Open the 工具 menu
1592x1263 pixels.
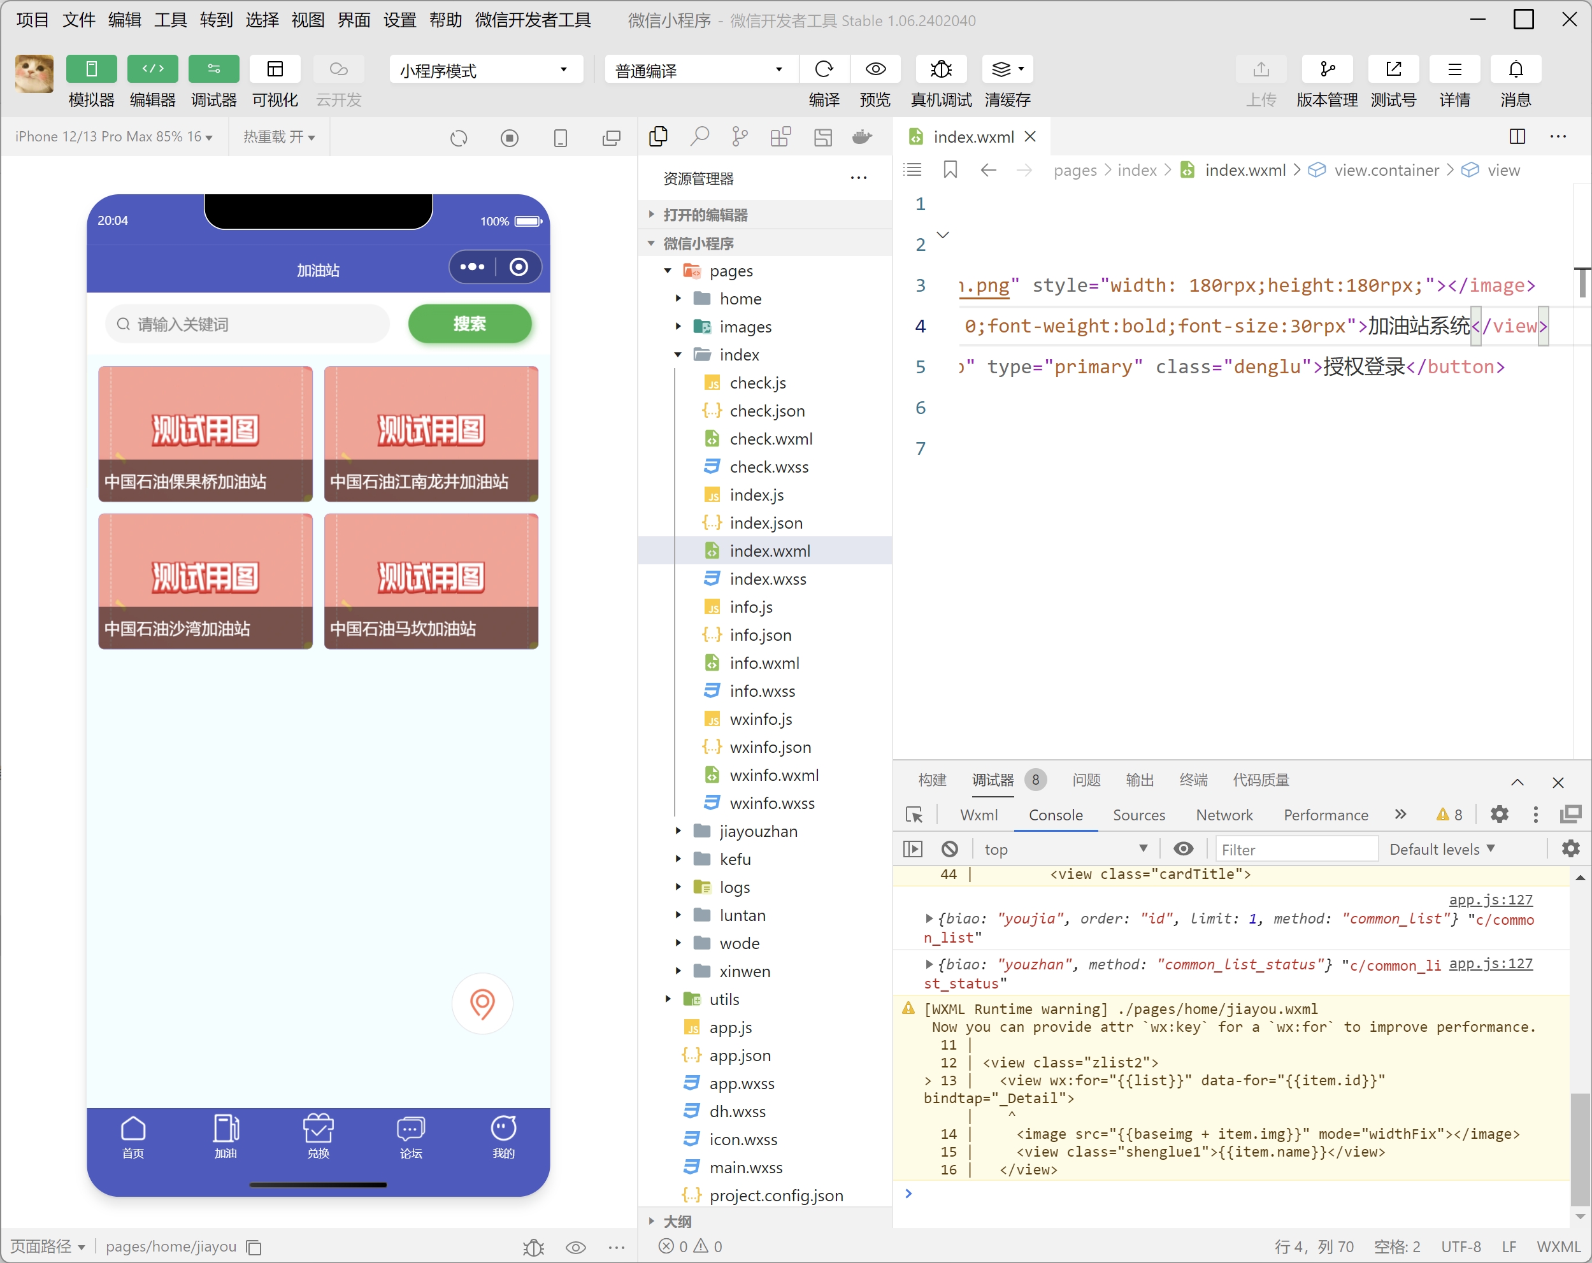[x=170, y=20]
